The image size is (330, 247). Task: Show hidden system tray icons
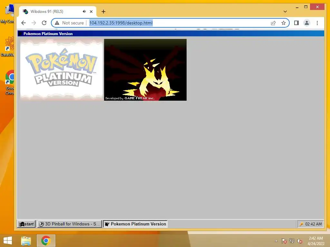pyautogui.click(x=276, y=241)
